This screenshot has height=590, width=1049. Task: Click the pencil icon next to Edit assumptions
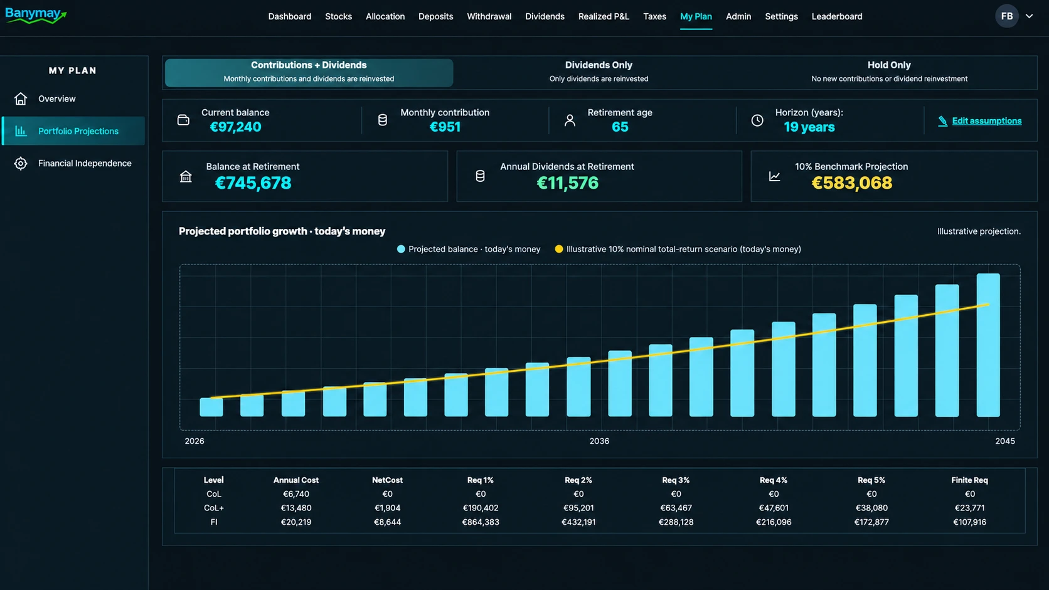pos(942,121)
